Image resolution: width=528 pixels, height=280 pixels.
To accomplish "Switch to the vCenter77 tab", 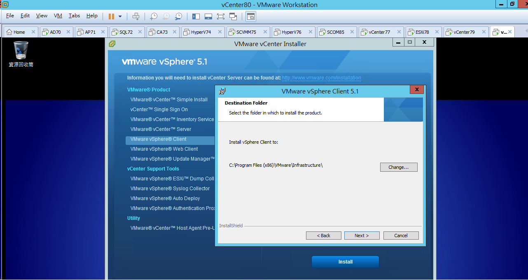I will [379, 32].
